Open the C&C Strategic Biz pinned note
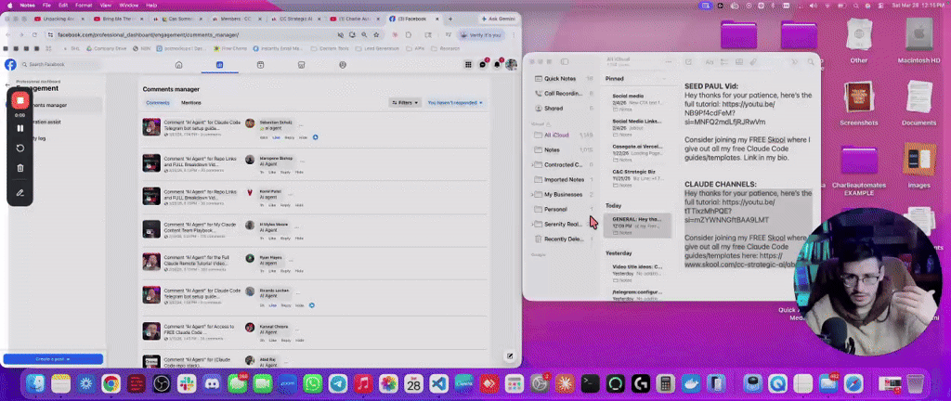 tap(637, 178)
